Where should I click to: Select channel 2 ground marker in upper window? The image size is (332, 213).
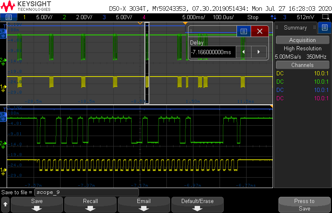click(x=3, y=61)
